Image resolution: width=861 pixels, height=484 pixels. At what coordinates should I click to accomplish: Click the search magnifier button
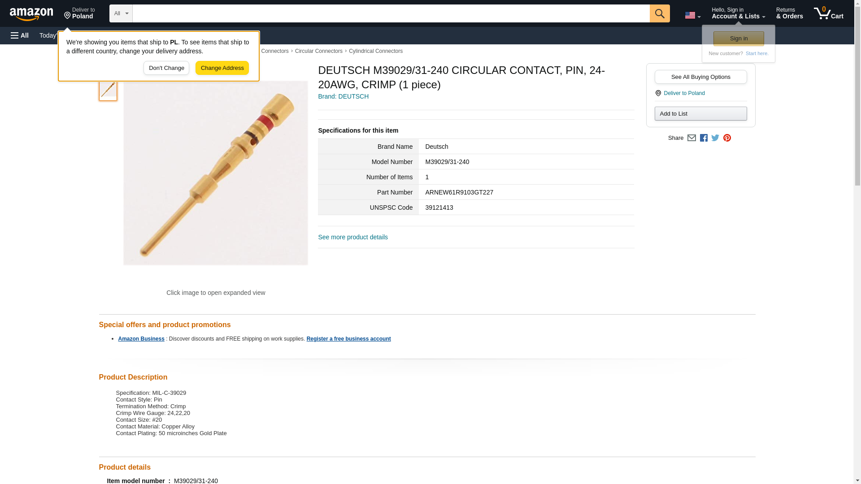tap(659, 13)
